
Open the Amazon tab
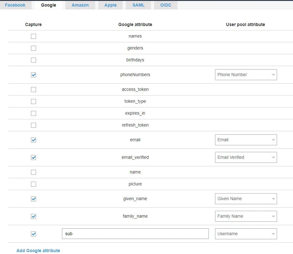[80, 5]
